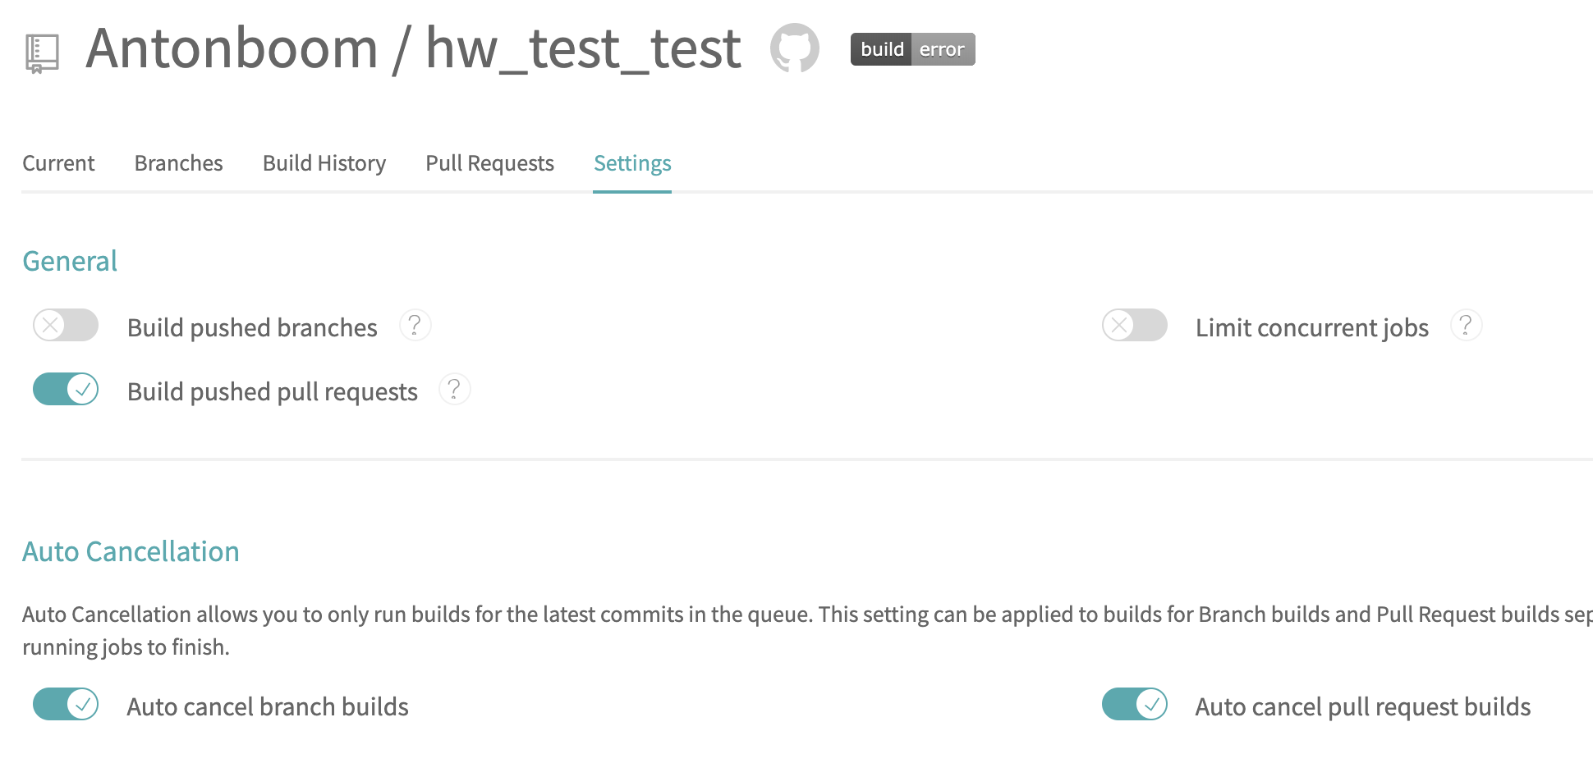Viewport: 1593px width, 763px height.
Task: Enable the Limit concurrent jobs toggle
Action: coord(1135,325)
